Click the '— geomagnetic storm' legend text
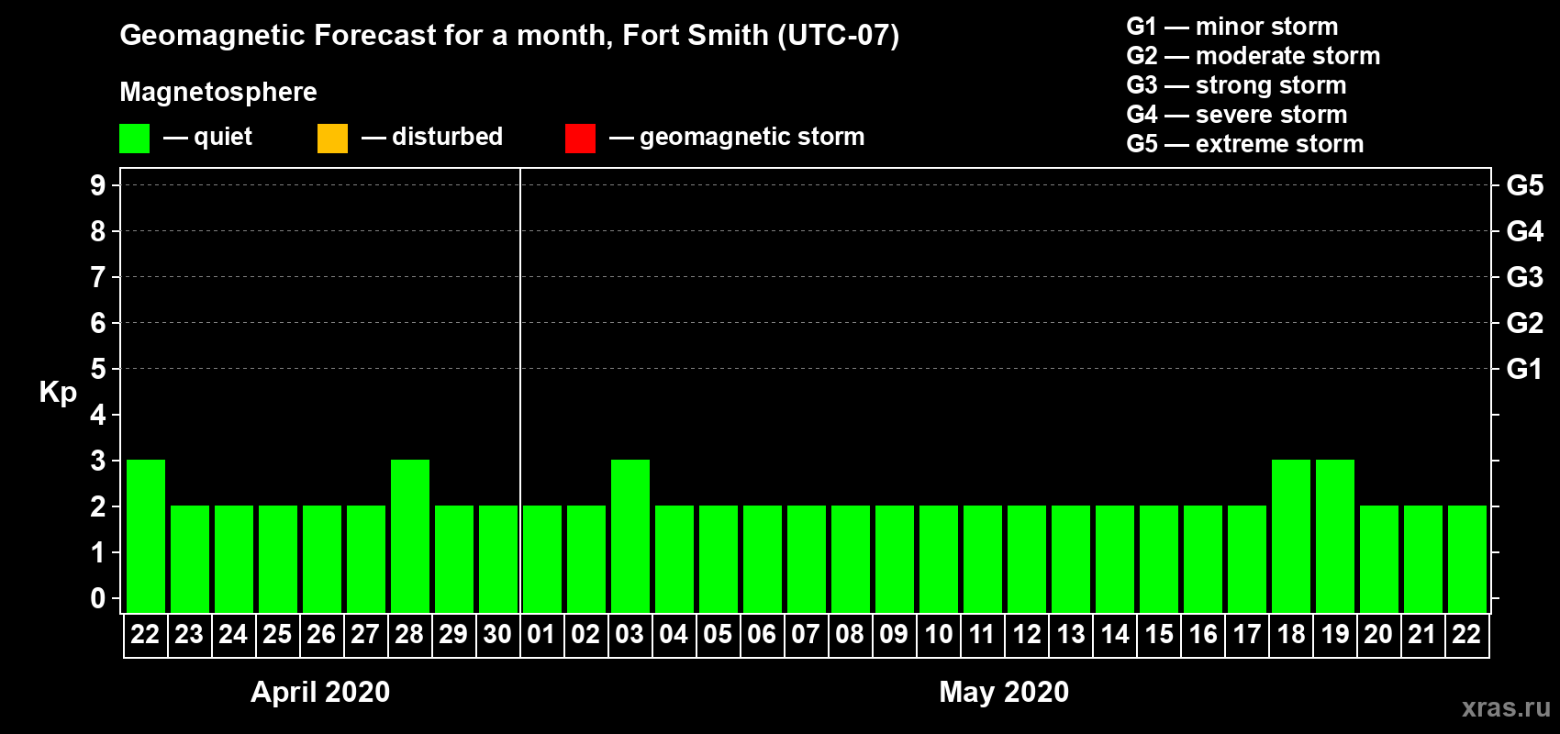Image resolution: width=1560 pixels, height=734 pixels. pos(737,137)
